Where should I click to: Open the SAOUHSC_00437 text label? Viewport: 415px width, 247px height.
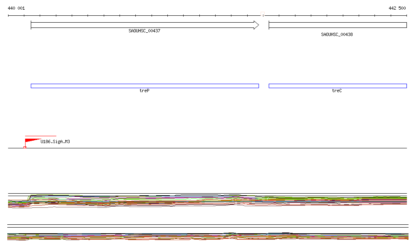click(x=144, y=31)
